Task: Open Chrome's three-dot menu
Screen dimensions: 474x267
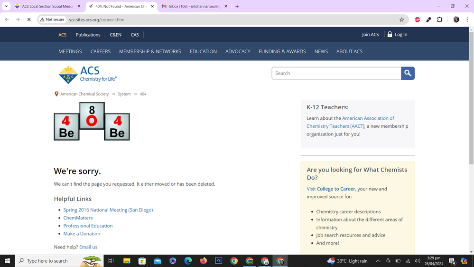Action: tap(467, 19)
